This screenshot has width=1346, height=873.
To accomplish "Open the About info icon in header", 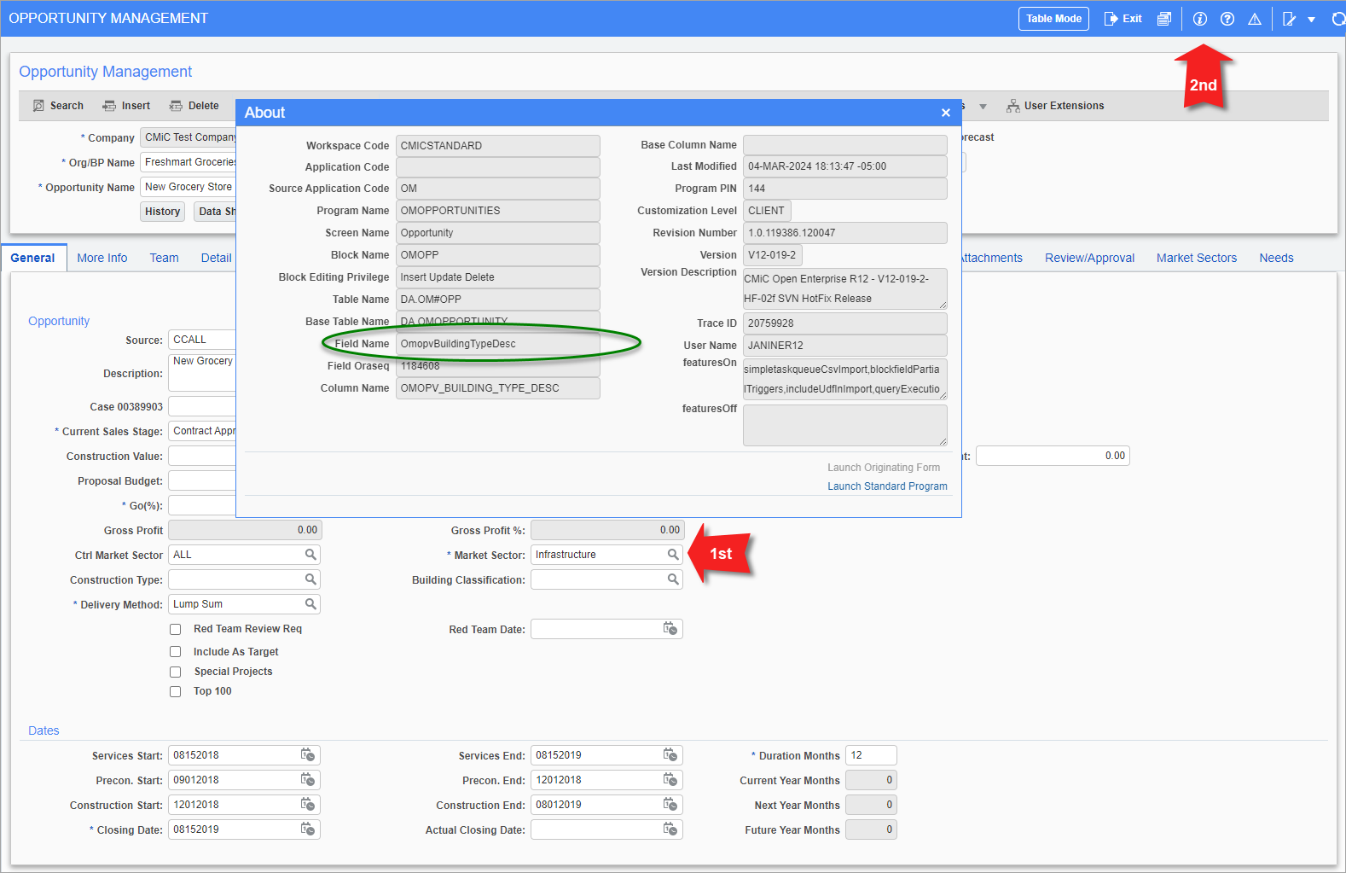I will 1200,19.
